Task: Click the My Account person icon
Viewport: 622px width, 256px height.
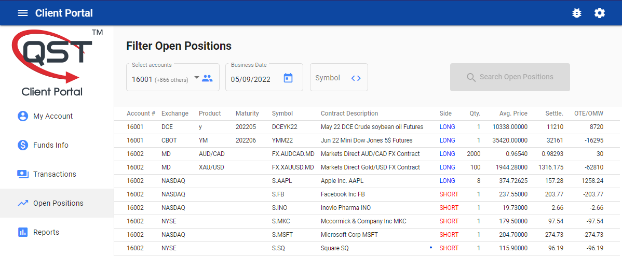Action: [x=23, y=116]
